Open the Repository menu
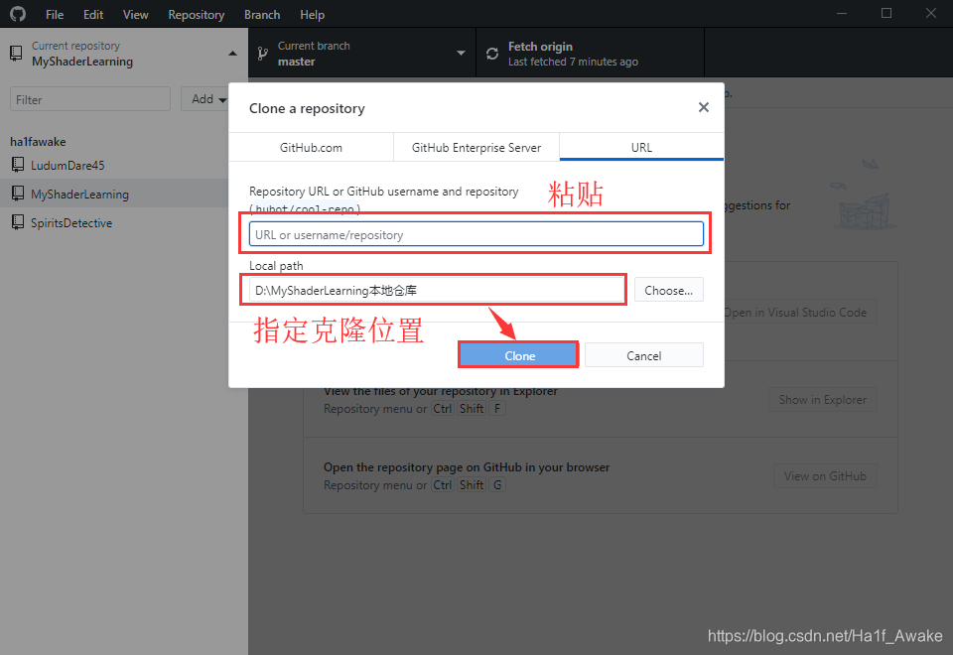This screenshot has height=655, width=953. [x=196, y=15]
